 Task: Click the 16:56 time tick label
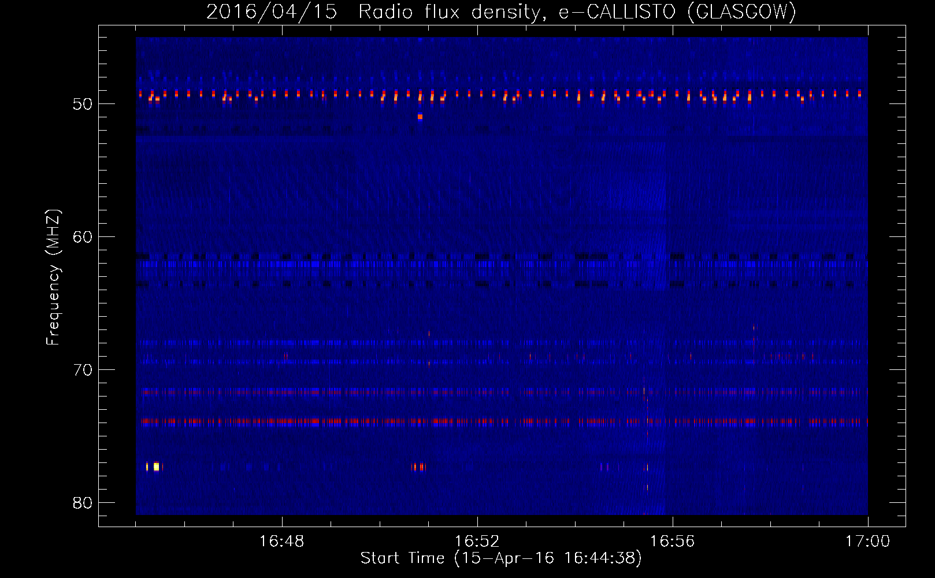point(672,542)
